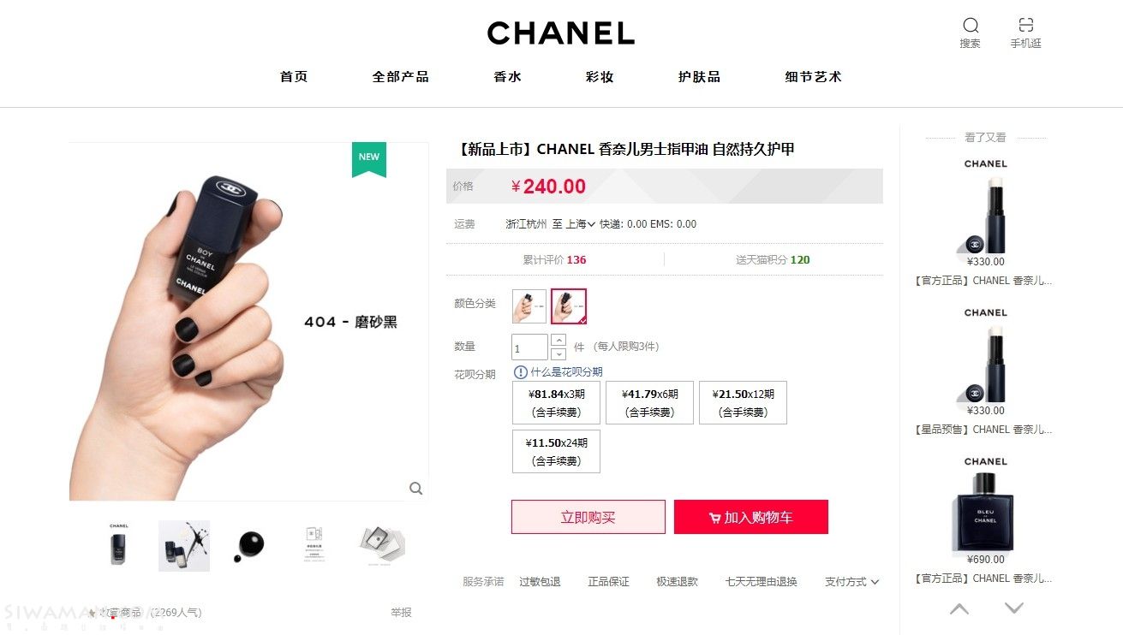Screen dimensions: 1123x635
Task: Pick the ¥11.50x24期 installment plan
Action: [x=556, y=452]
